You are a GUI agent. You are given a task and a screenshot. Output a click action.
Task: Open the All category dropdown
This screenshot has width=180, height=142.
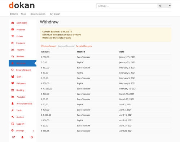point(164,6)
